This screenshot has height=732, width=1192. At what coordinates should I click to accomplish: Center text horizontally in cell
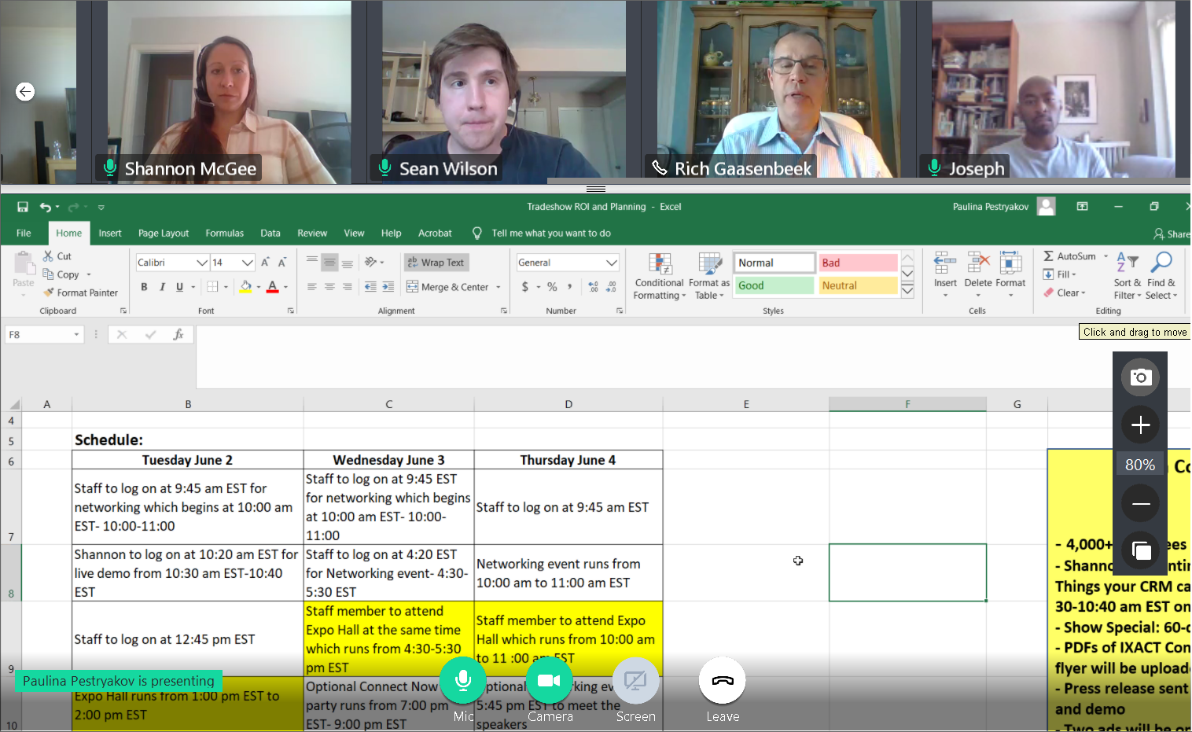tap(329, 287)
